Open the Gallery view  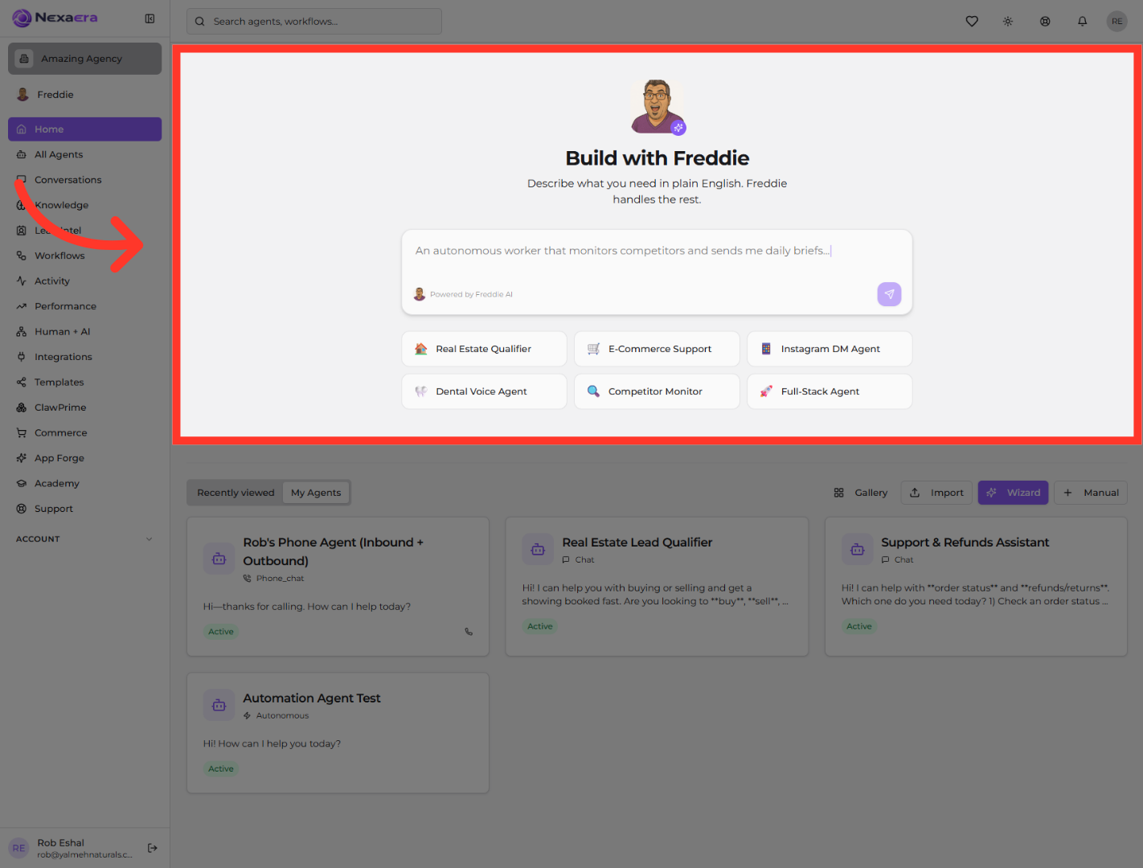pyautogui.click(x=861, y=493)
